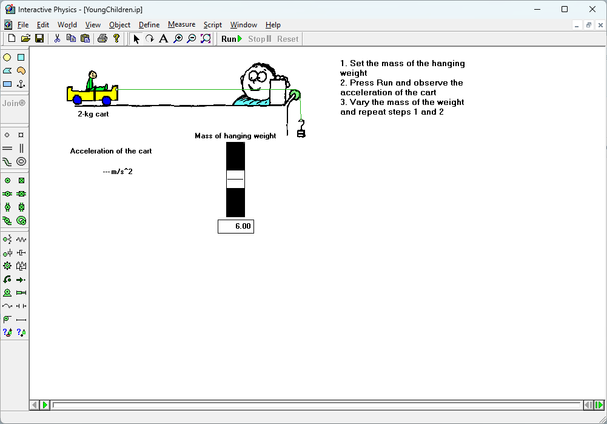The width and height of the screenshot is (607, 424).
Task: Click the mass value field showing 6.00
Action: [236, 226]
